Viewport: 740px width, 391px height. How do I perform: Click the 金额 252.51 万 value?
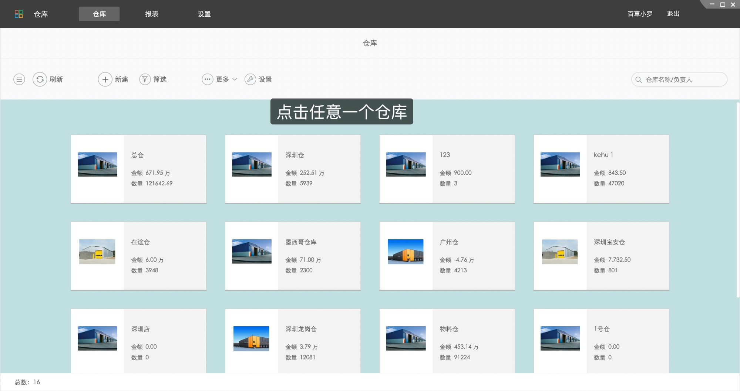(305, 173)
